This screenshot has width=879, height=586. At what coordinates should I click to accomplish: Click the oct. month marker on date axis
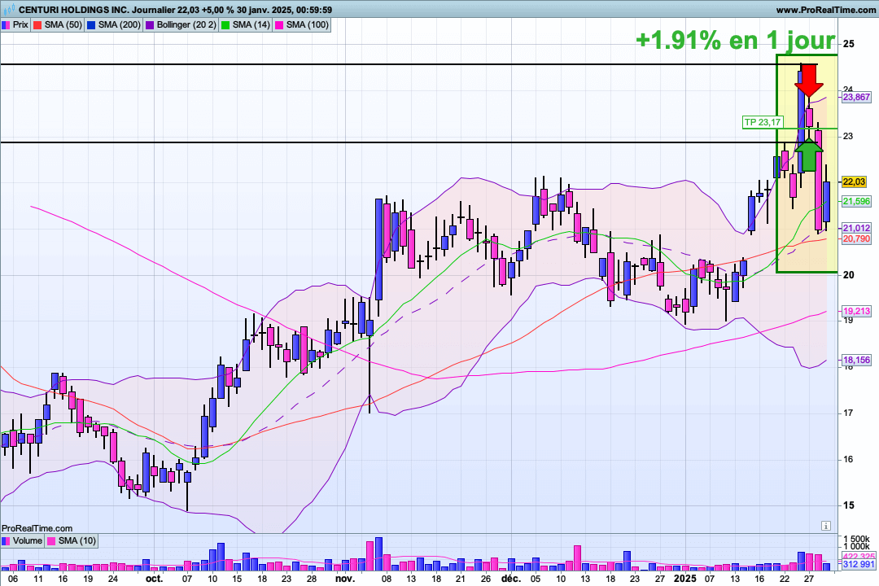click(154, 579)
